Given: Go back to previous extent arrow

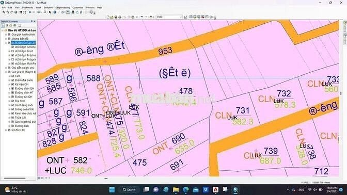Looking at the screenshot, I should [30, 12].
